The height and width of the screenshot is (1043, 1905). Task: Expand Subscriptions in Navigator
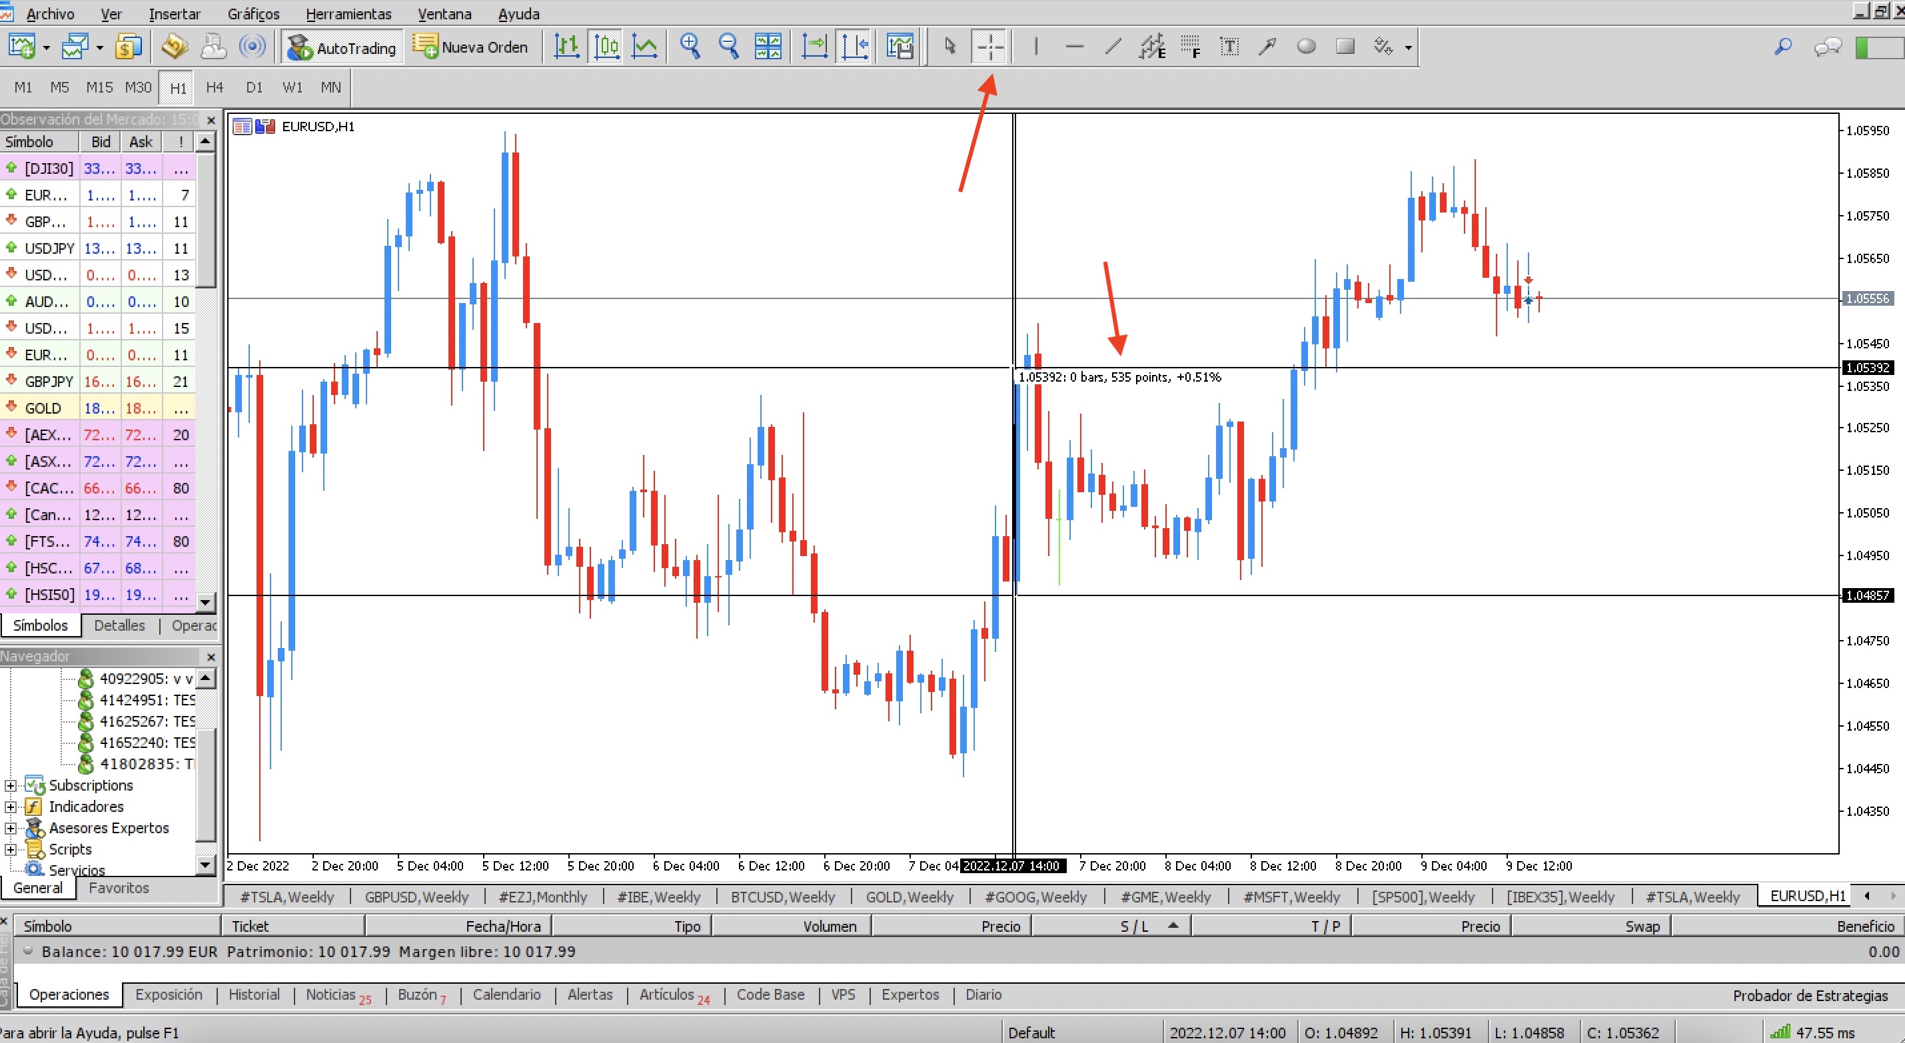point(11,786)
